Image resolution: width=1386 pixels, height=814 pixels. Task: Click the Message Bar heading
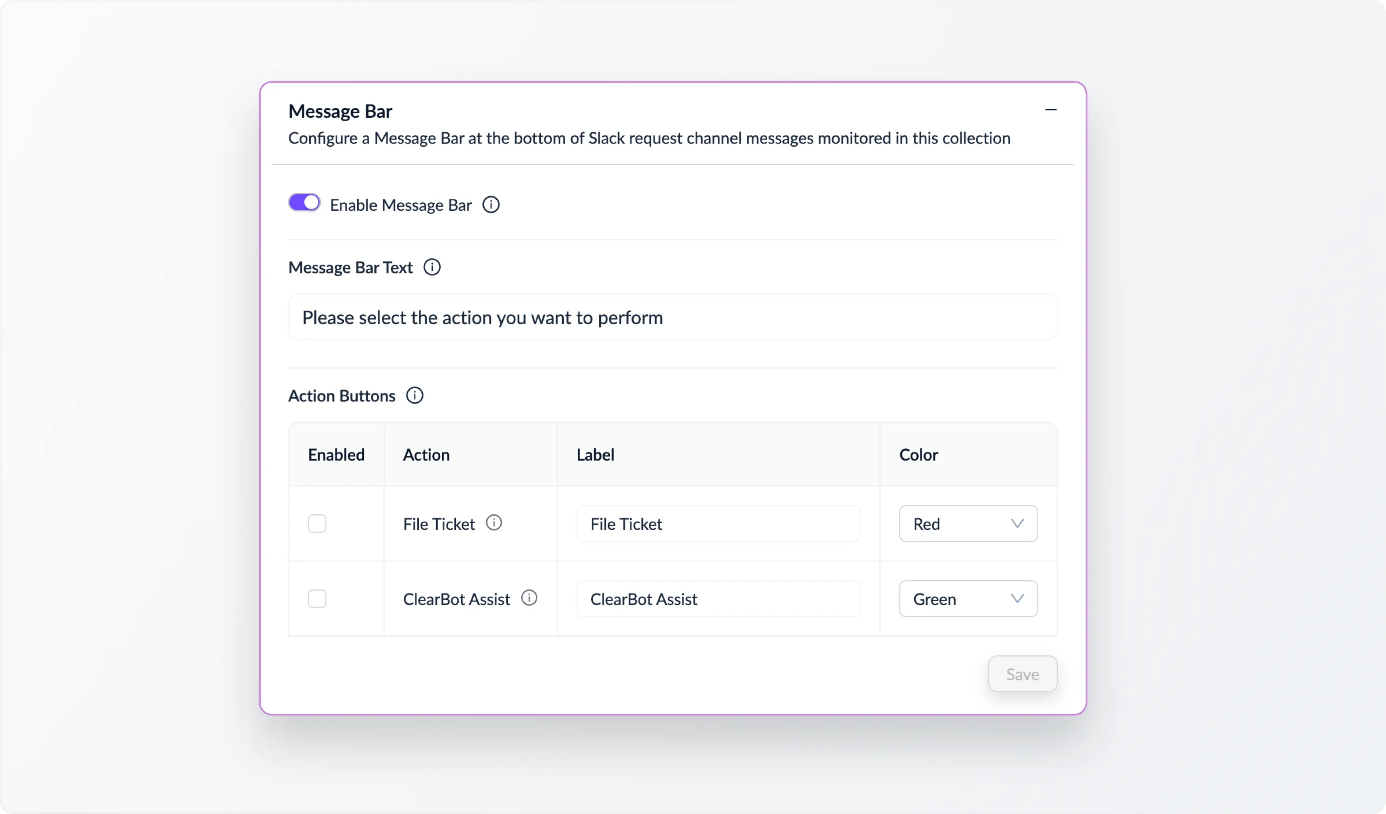(x=340, y=110)
